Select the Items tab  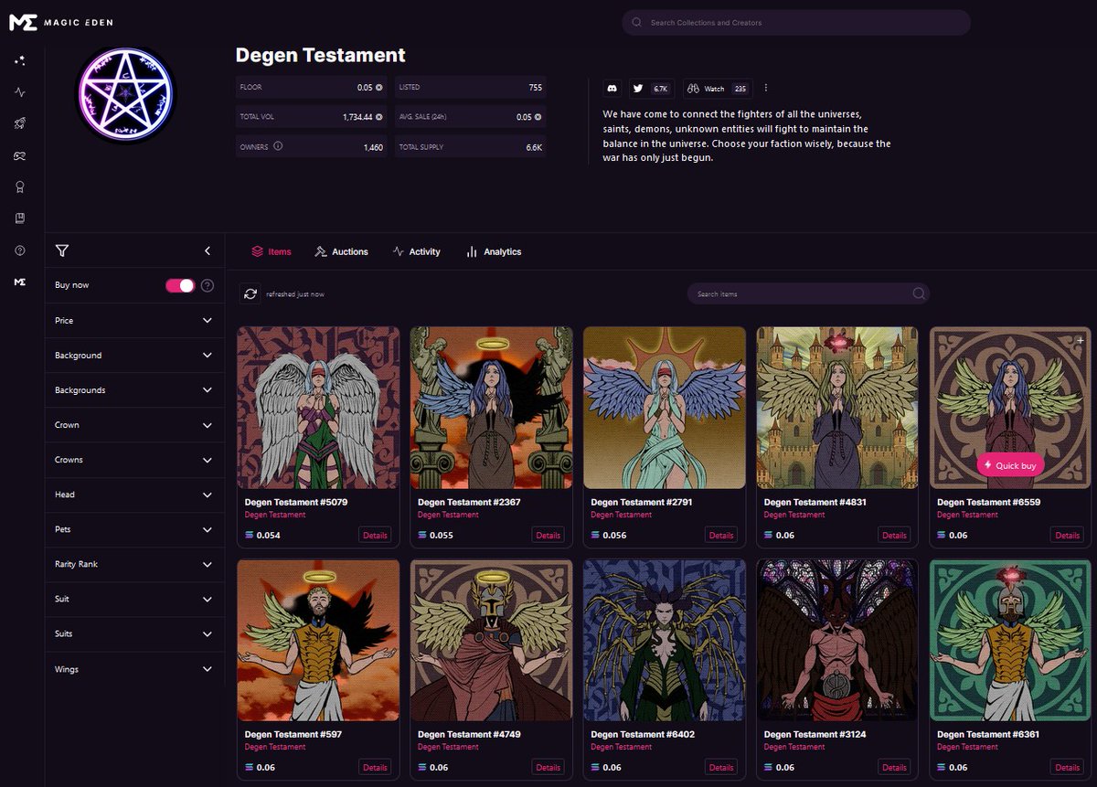272,251
